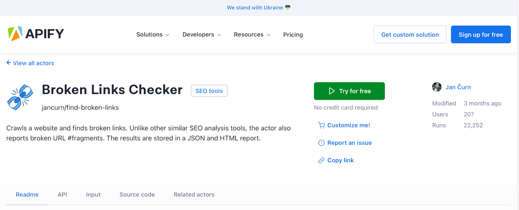This screenshot has height=210, width=519.
Task: Click the Report an issue alert icon
Action: 321,143
